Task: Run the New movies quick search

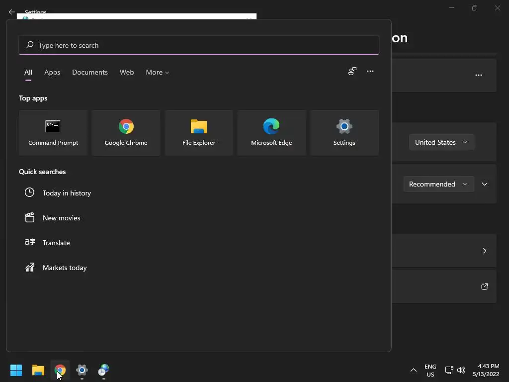Action: coord(61,218)
